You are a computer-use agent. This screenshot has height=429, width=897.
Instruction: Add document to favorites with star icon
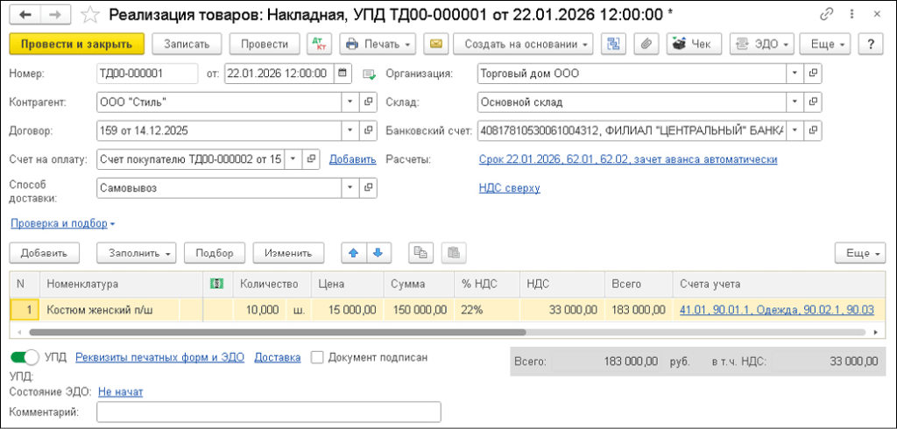[89, 15]
